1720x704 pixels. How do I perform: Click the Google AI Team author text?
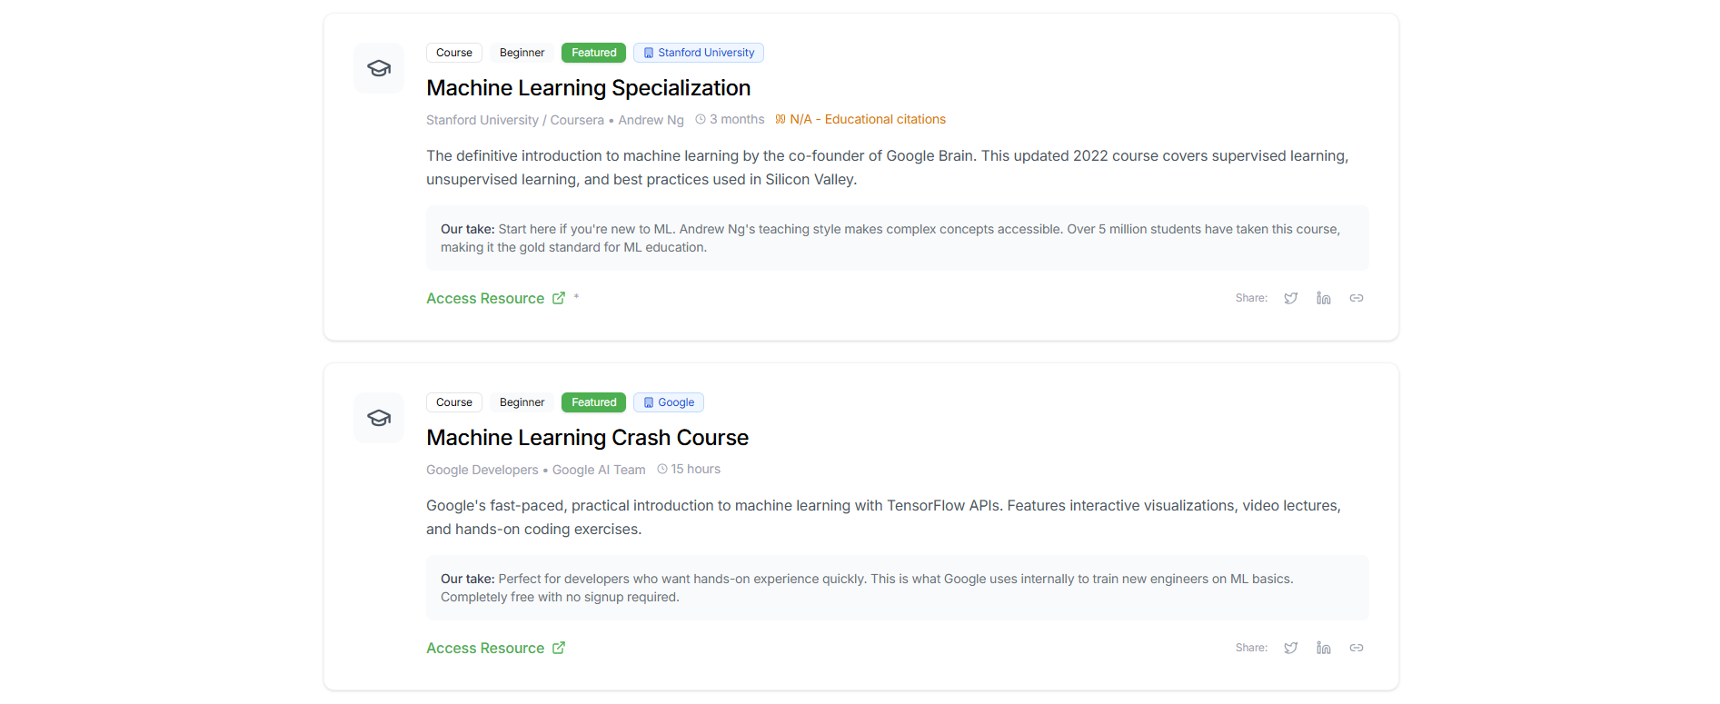click(599, 470)
